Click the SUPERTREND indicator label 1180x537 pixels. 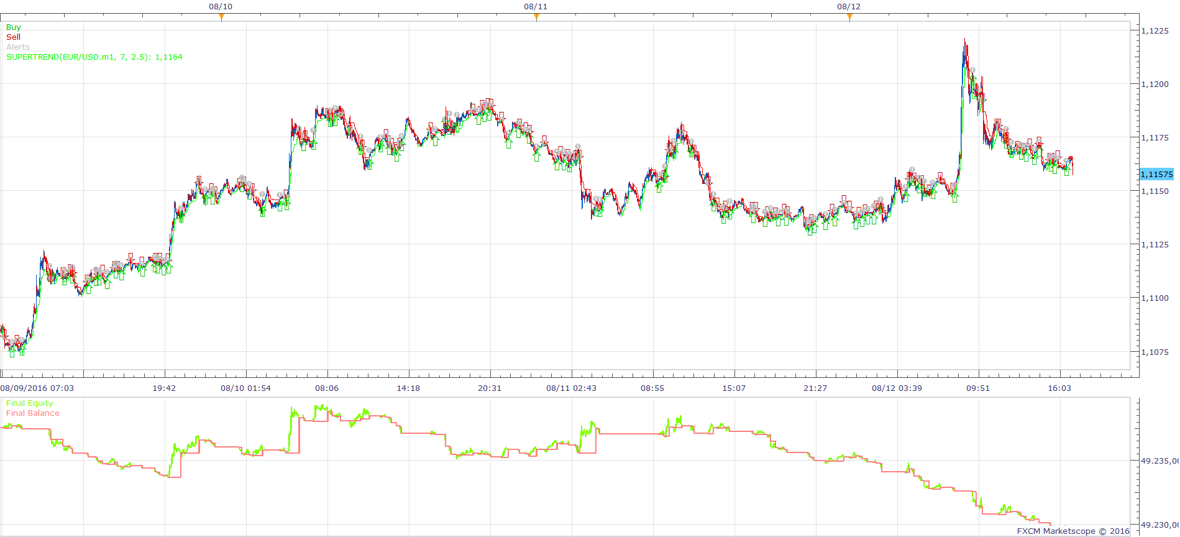pos(94,57)
